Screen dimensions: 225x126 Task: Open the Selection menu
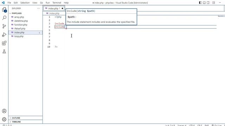25,2
